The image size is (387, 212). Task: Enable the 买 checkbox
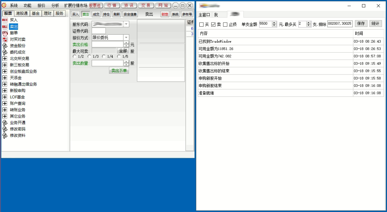click(201, 25)
